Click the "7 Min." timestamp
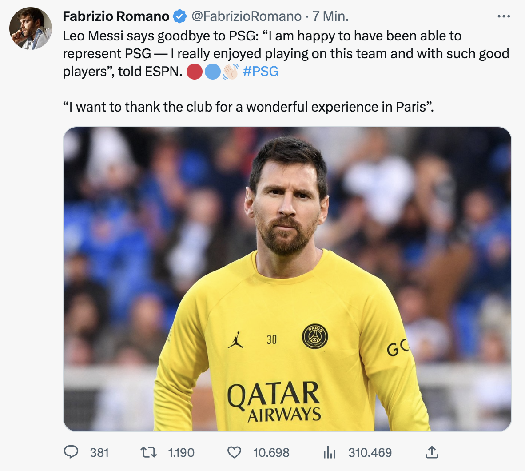The height and width of the screenshot is (471, 525). click(x=330, y=16)
